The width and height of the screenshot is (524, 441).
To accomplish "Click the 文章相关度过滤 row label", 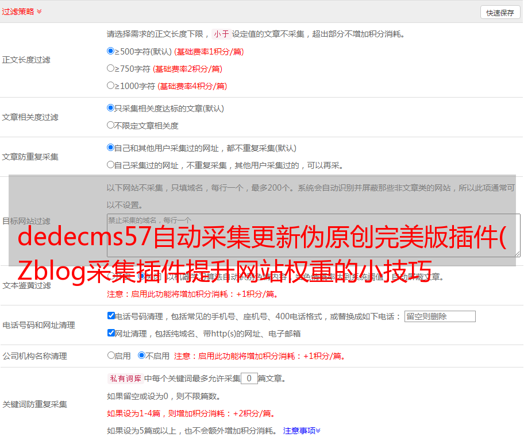I will click(x=30, y=117).
